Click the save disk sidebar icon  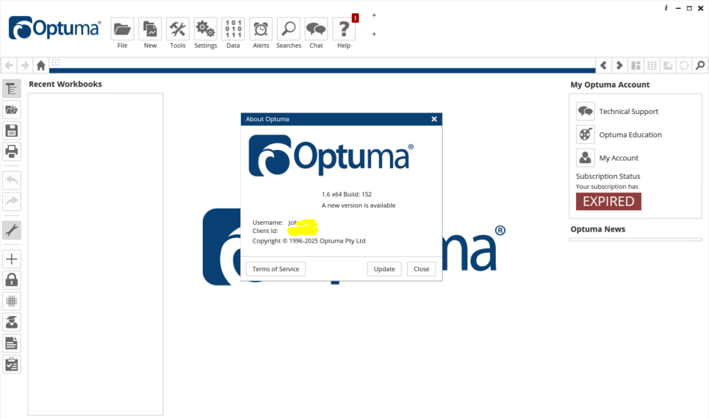pos(12,131)
